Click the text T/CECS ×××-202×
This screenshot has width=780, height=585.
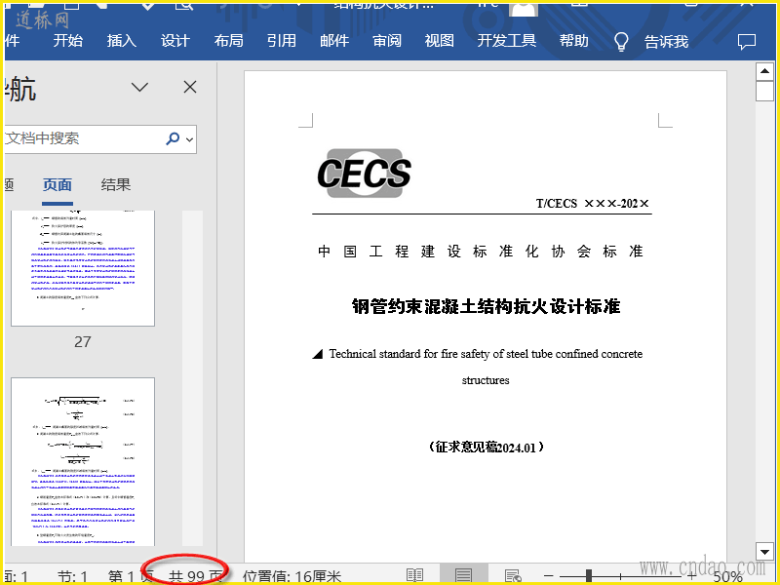[x=593, y=204]
